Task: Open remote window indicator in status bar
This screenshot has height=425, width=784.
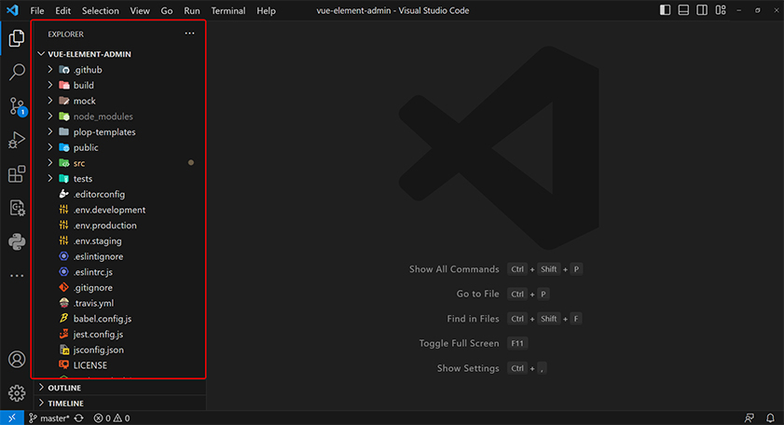Action: pos(11,418)
